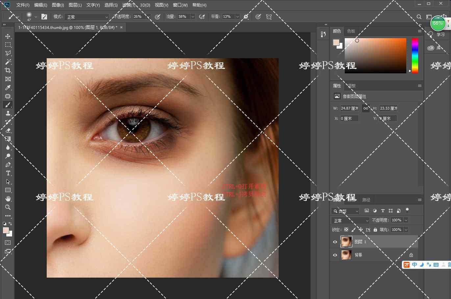Open 库 libraries panel button
This screenshot has width=451, height=299.
tap(435, 48)
